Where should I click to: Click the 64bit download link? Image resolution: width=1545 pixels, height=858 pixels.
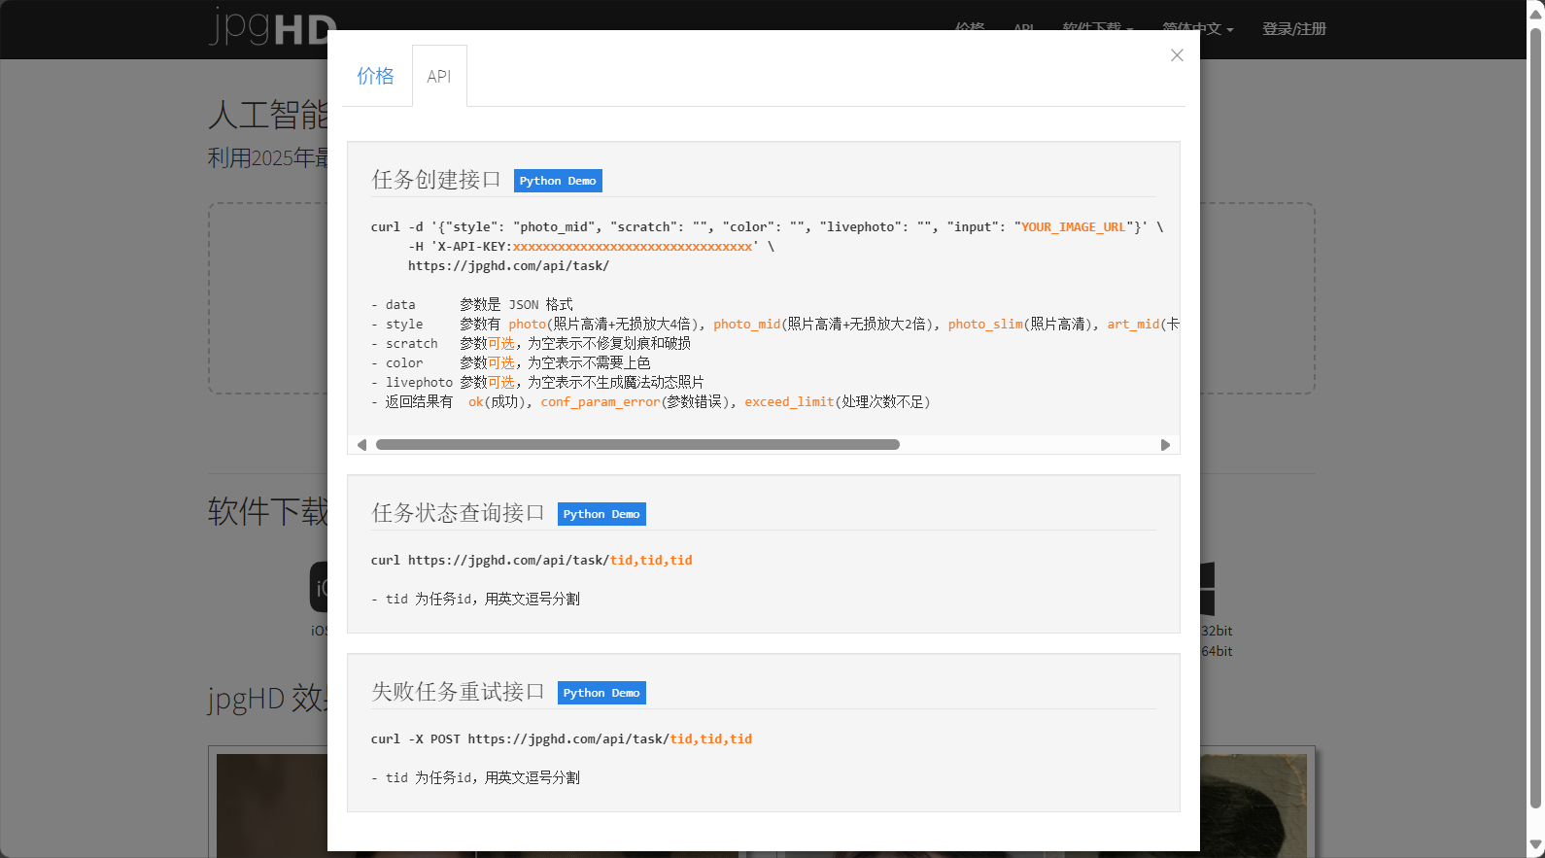[1217, 651]
